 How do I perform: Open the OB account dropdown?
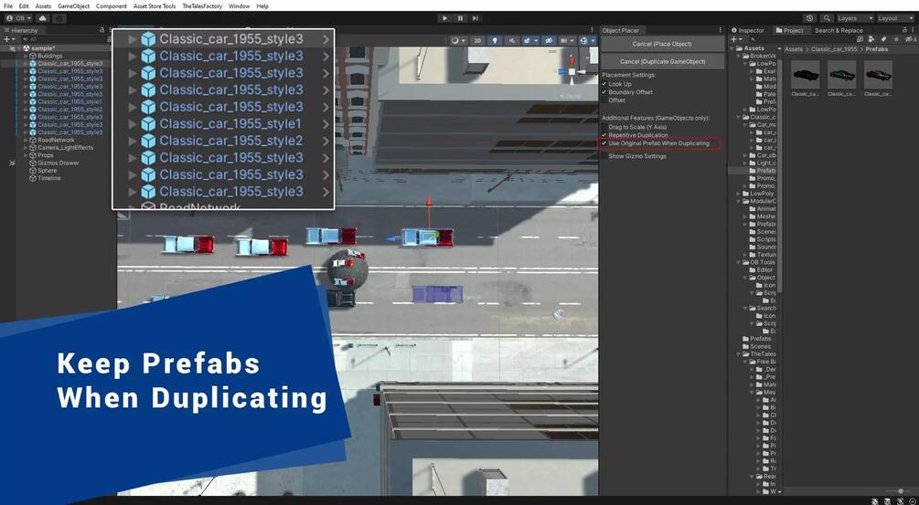coord(19,18)
